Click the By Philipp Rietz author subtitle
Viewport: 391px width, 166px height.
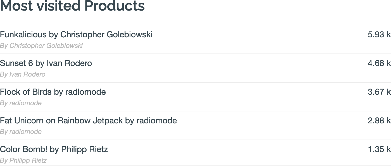[23, 160]
